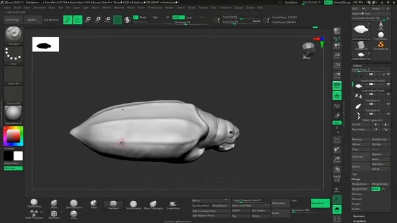Viewport: 397px width, 223px height.
Task: Toggle the green Xyz rotation button
Action: (337, 123)
